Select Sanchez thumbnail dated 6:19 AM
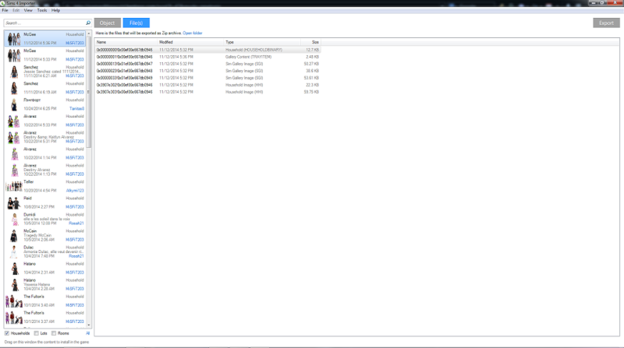This screenshot has width=624, height=348. point(14,88)
